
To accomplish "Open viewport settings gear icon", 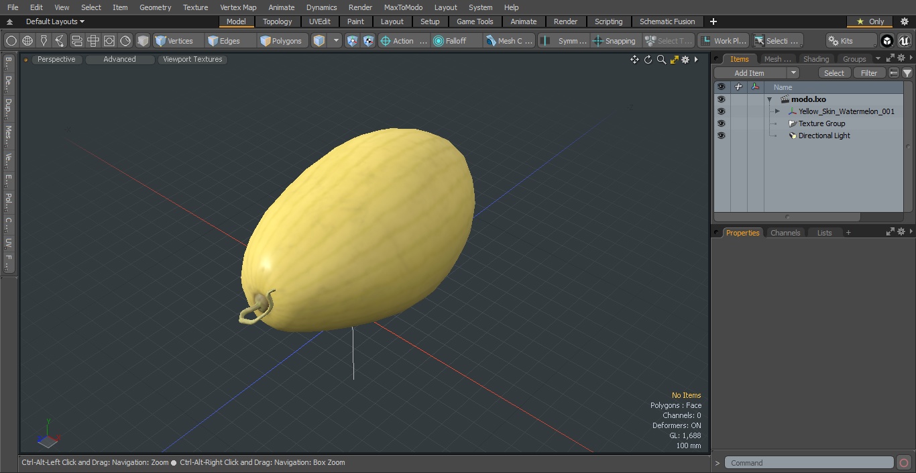I will coord(685,60).
